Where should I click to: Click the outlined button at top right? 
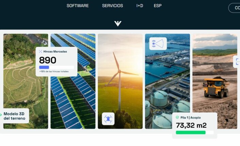click(x=234, y=8)
